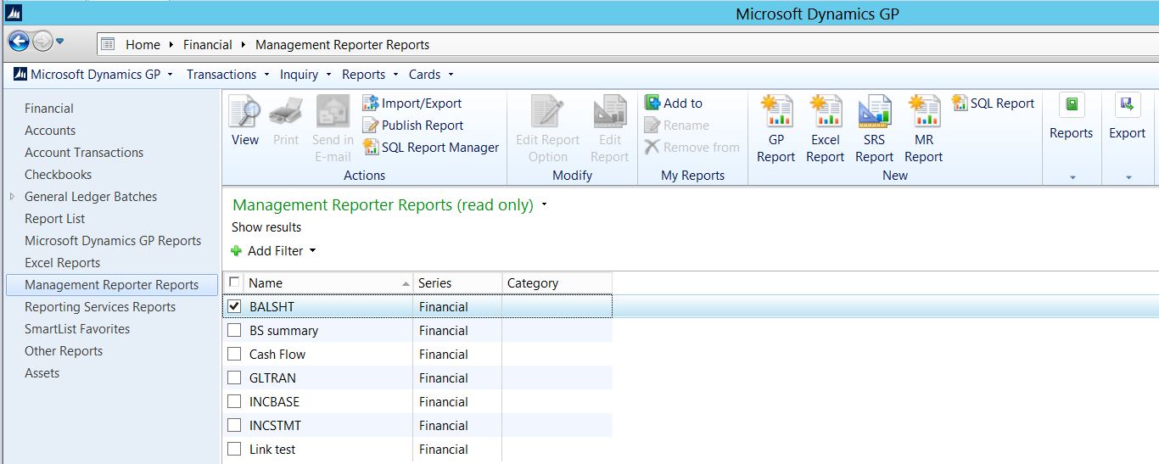This screenshot has width=1159, height=464.
Task: Click Management Reporter Reports breadcrumb
Action: [x=342, y=44]
